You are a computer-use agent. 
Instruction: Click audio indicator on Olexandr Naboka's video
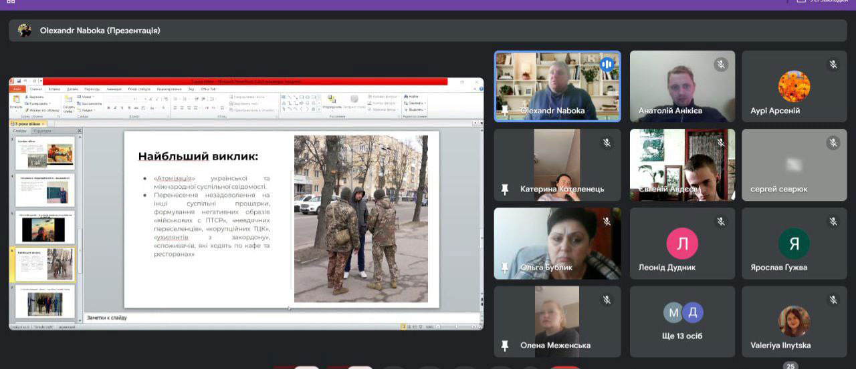pos(607,64)
